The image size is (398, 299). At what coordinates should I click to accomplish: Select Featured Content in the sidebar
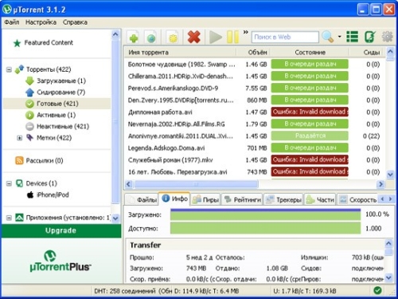(49, 42)
